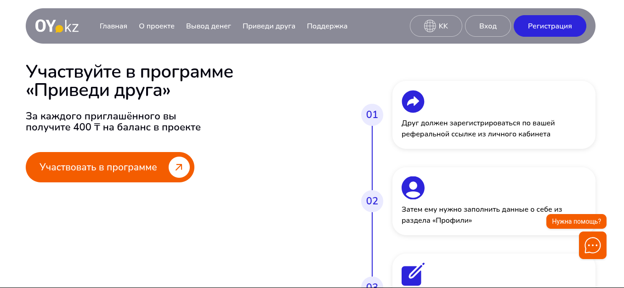Image resolution: width=624 pixels, height=288 pixels.
Task: Go to the Главная menu item
Action: coord(113,26)
